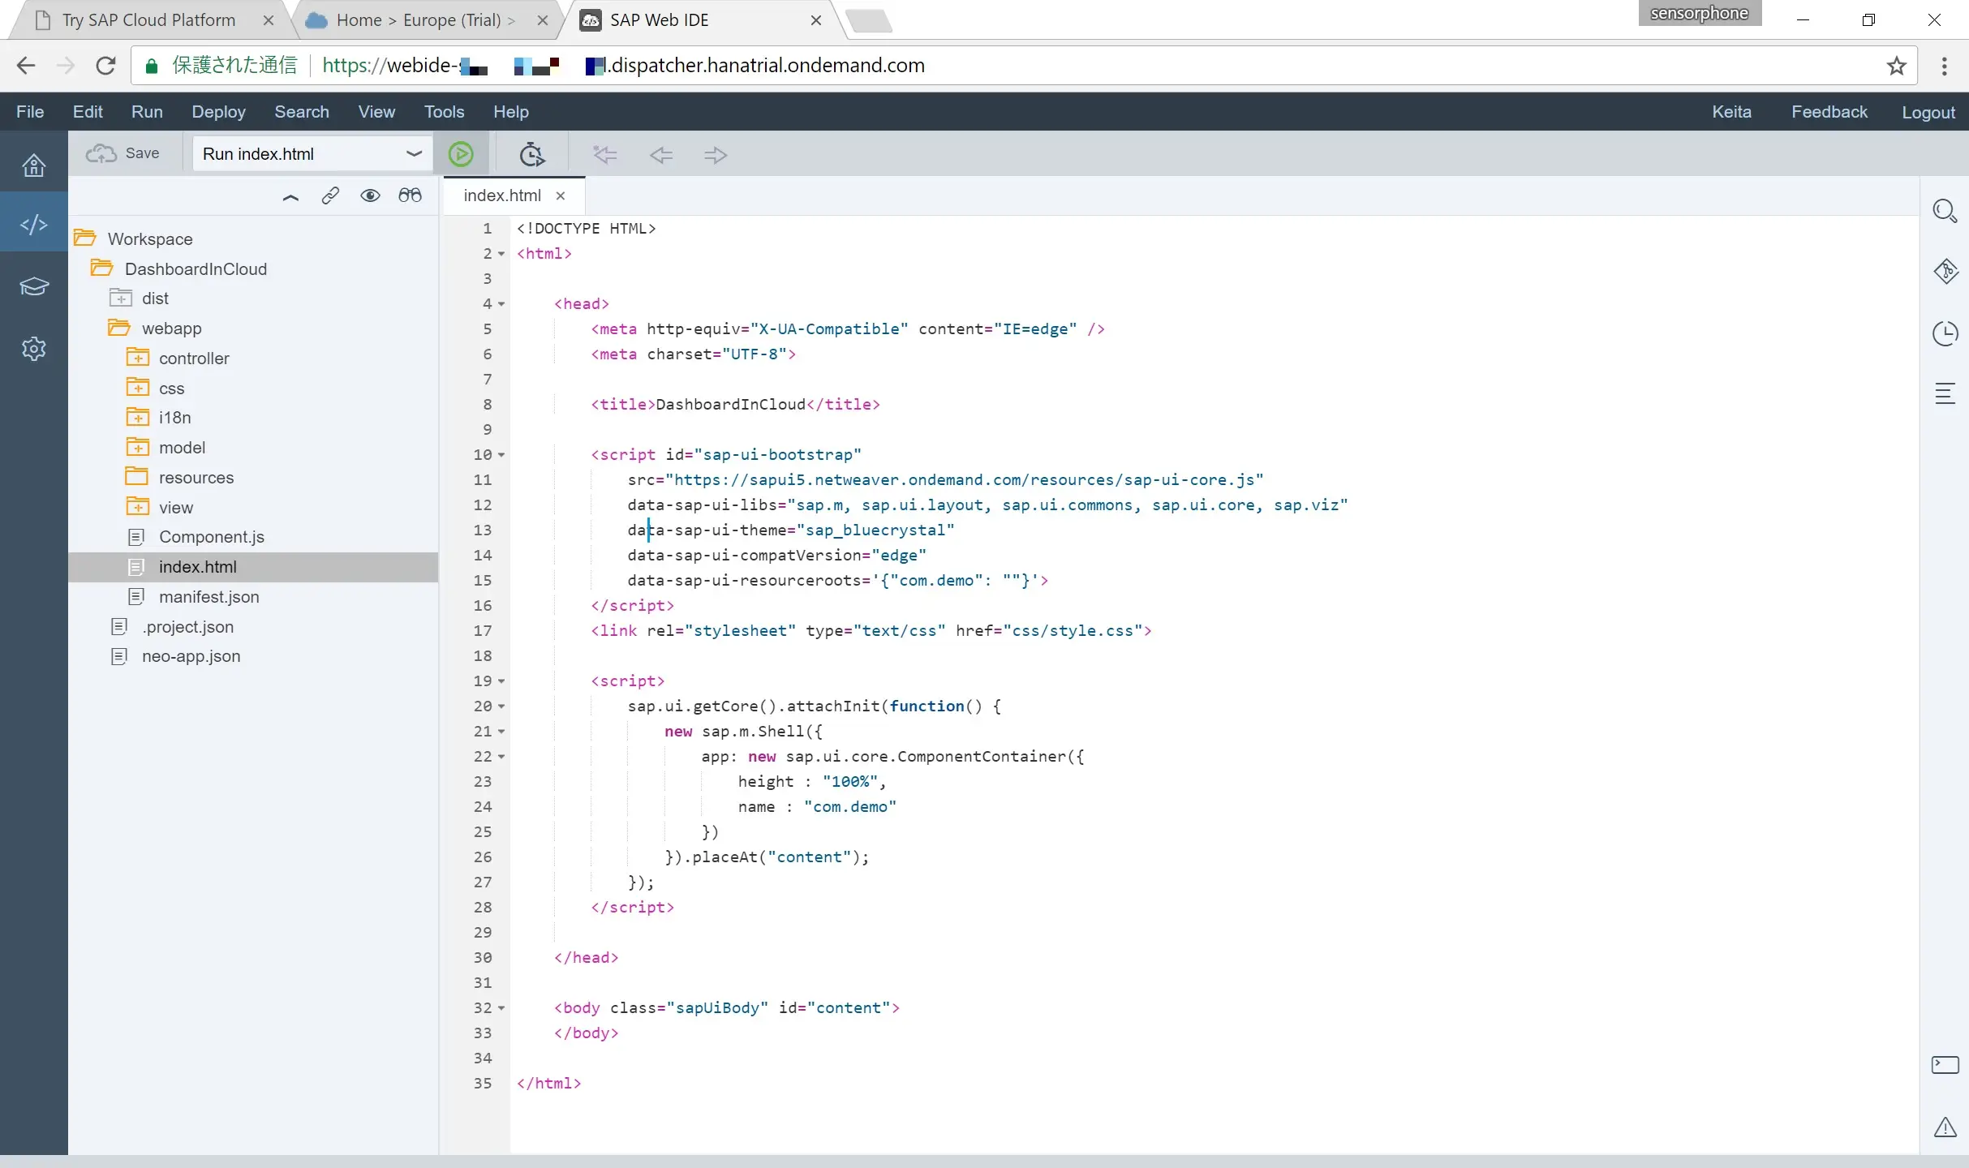Open the Git pane diamond icon
This screenshot has height=1168, width=1969.
[1945, 272]
